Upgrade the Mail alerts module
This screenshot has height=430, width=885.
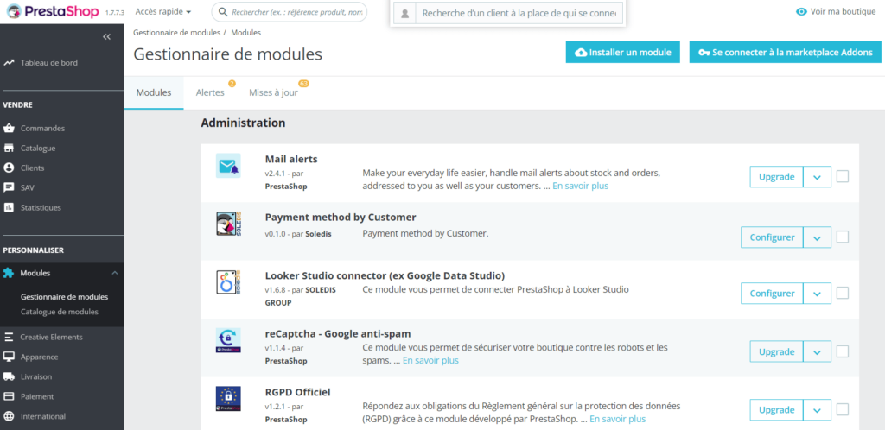pos(777,177)
